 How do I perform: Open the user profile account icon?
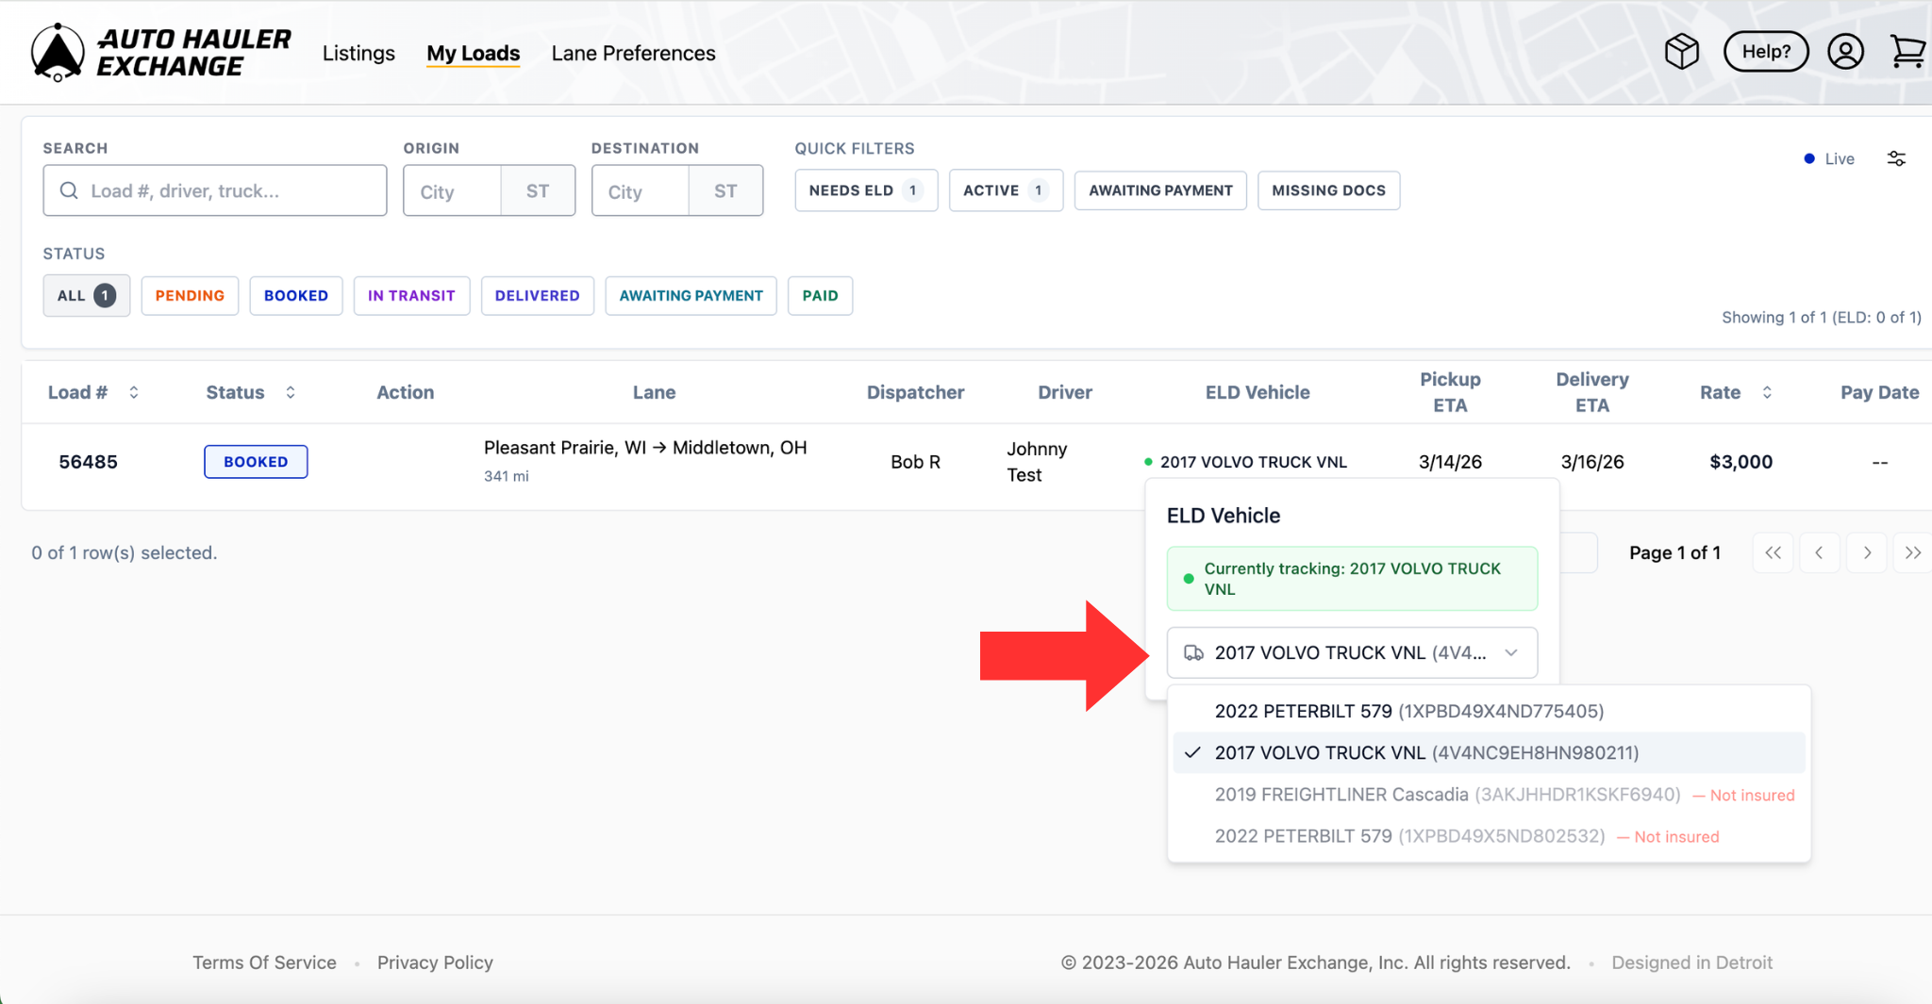[x=1845, y=52]
